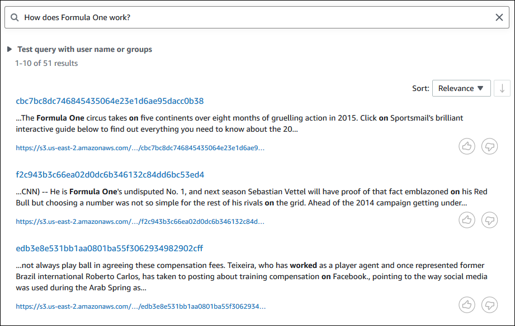Mark the third result as helpful
Image resolution: width=515 pixels, height=326 pixels.
467,305
